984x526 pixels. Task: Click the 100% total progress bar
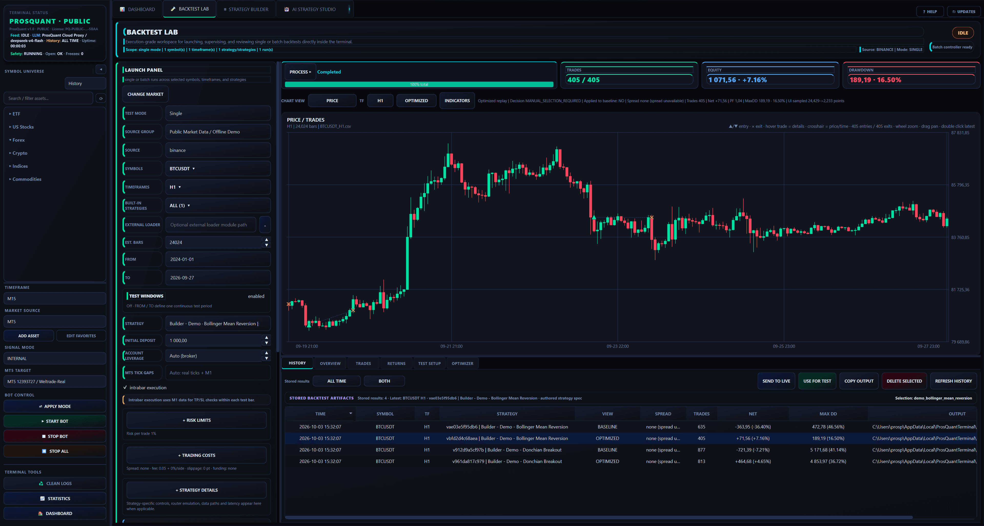(419, 84)
